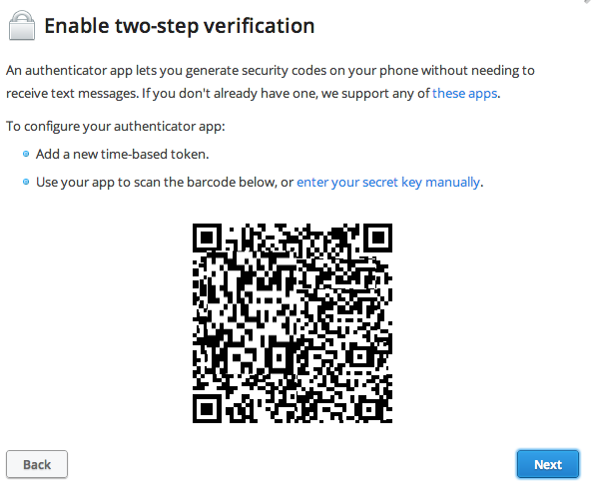Screen dimensions: 591x488
Task: Click the 'An authenticator app lets you generate' sentence
Action: 271,71
